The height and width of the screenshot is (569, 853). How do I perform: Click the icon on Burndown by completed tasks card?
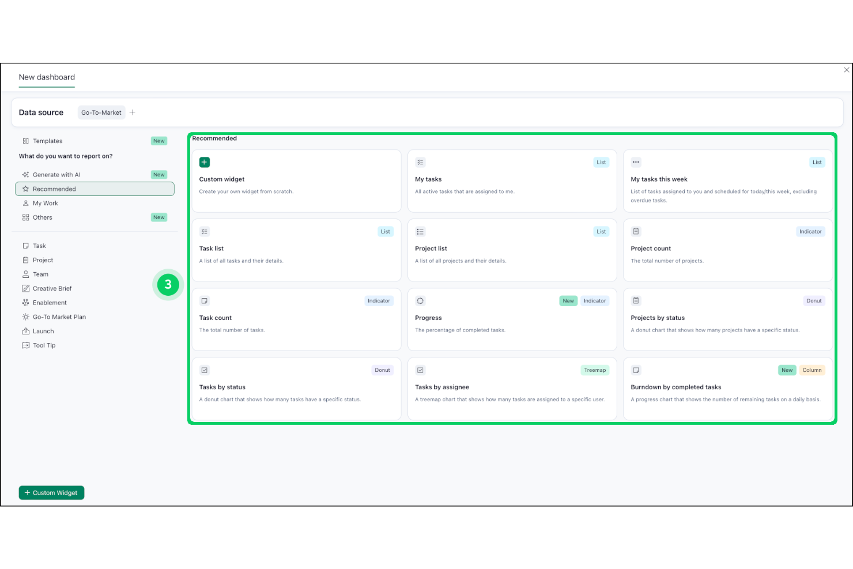(636, 370)
